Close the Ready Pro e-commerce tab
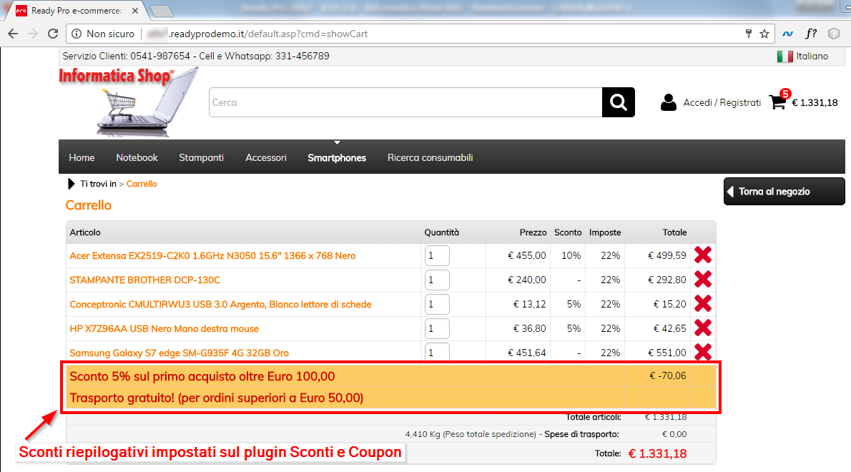The width and height of the screenshot is (851, 472). pyautogui.click(x=135, y=10)
